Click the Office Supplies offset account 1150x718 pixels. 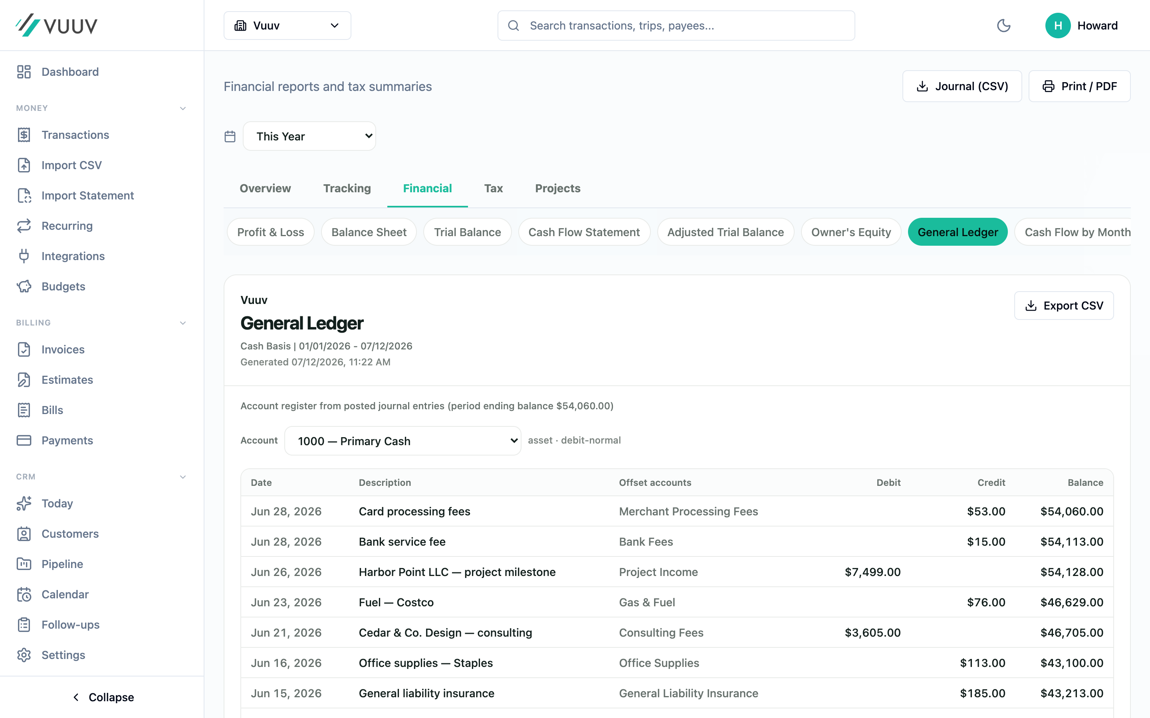[x=658, y=663]
